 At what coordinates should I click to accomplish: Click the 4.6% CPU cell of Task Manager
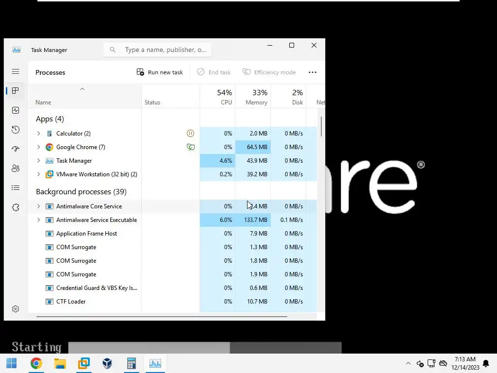[217, 161]
